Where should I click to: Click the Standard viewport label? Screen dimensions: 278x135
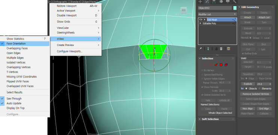coord(76,1)
